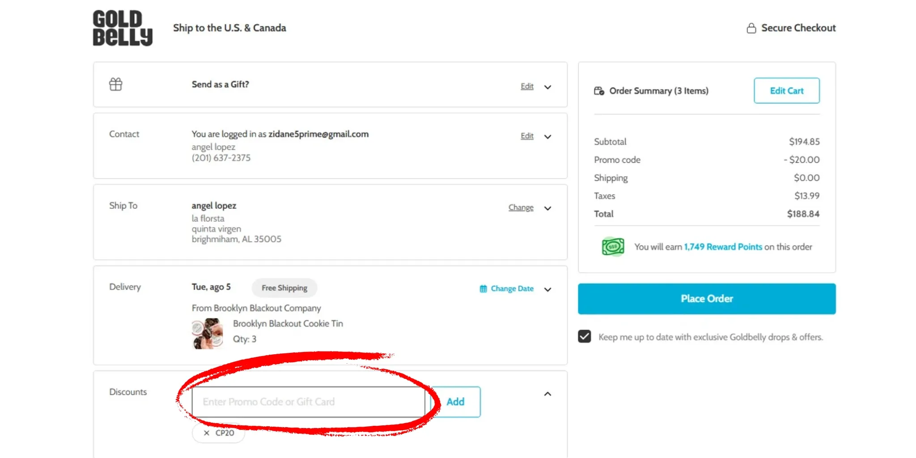Click the calendar icon beside Change Date
This screenshot has height=458, width=916.
click(x=483, y=288)
